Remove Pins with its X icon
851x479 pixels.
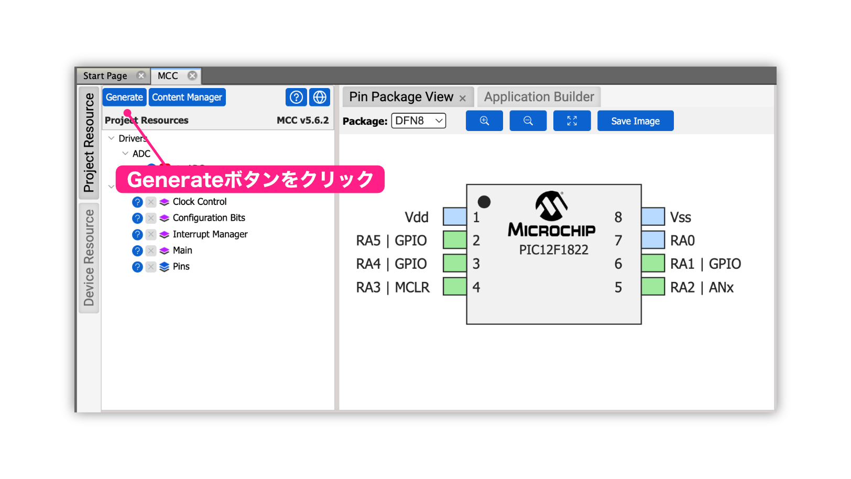tap(151, 267)
